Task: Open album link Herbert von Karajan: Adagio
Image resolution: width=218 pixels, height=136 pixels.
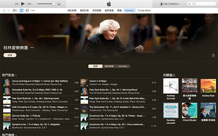Action: [103, 84]
